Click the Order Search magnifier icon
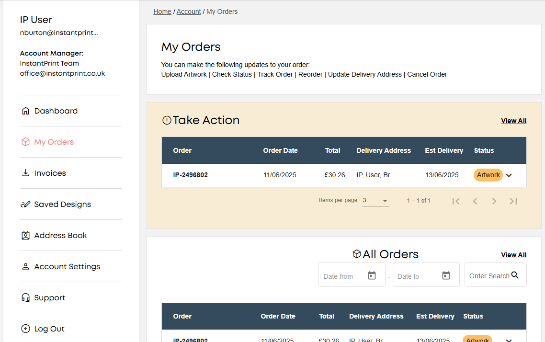Viewport: 545px width, 342px height. (515, 275)
